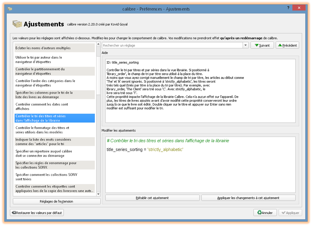Click the green comment line in the editor

coord(168,141)
